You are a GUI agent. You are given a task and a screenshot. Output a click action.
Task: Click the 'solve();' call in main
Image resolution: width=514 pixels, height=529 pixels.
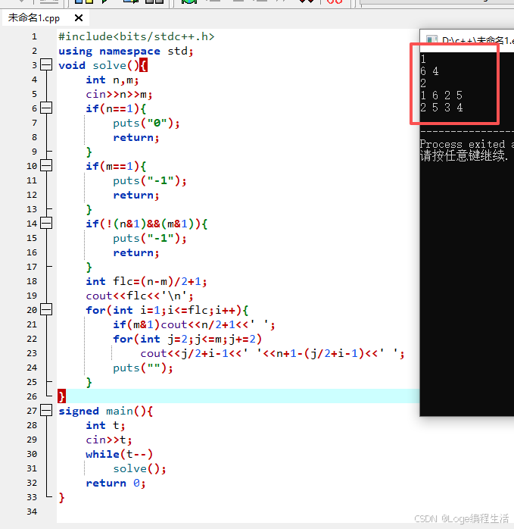pos(139,468)
